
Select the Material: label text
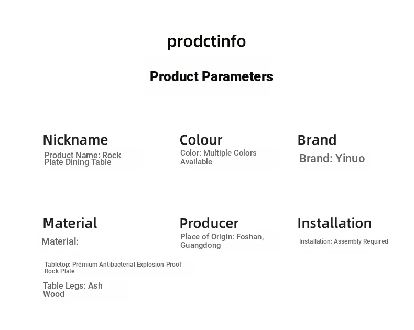(60, 241)
